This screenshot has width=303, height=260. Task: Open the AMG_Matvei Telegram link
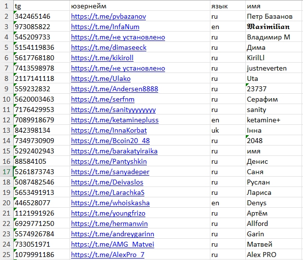[x=112, y=244]
